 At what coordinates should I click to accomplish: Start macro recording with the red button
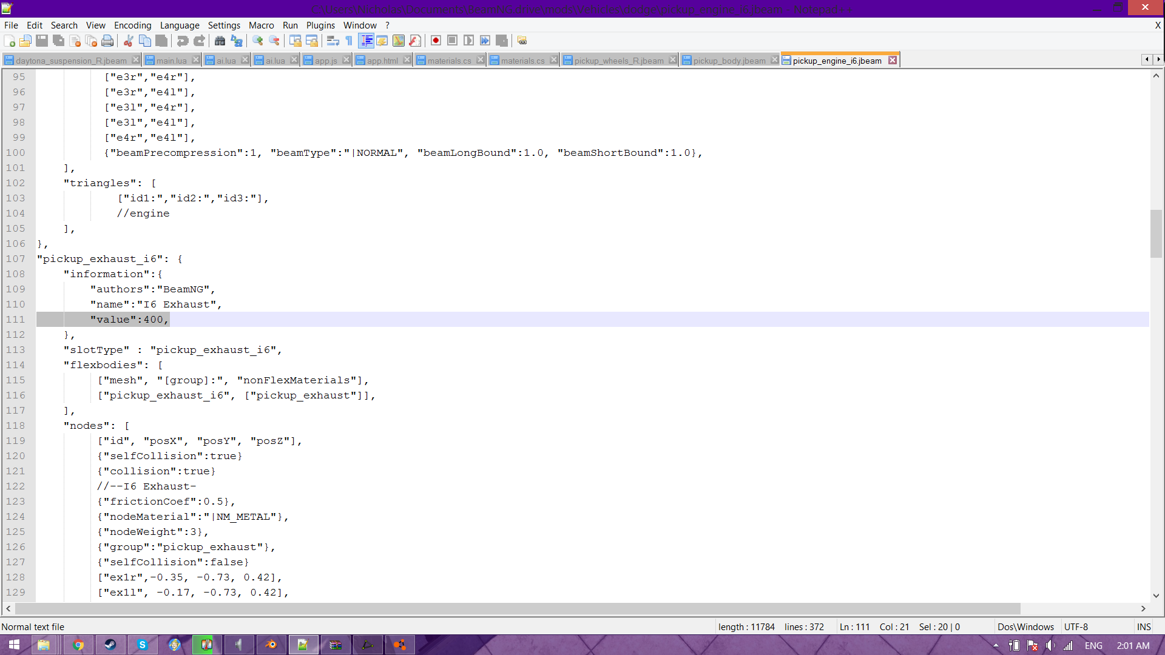[436, 41]
